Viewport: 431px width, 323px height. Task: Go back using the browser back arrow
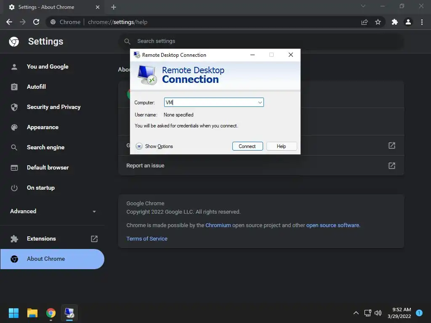(x=9, y=22)
